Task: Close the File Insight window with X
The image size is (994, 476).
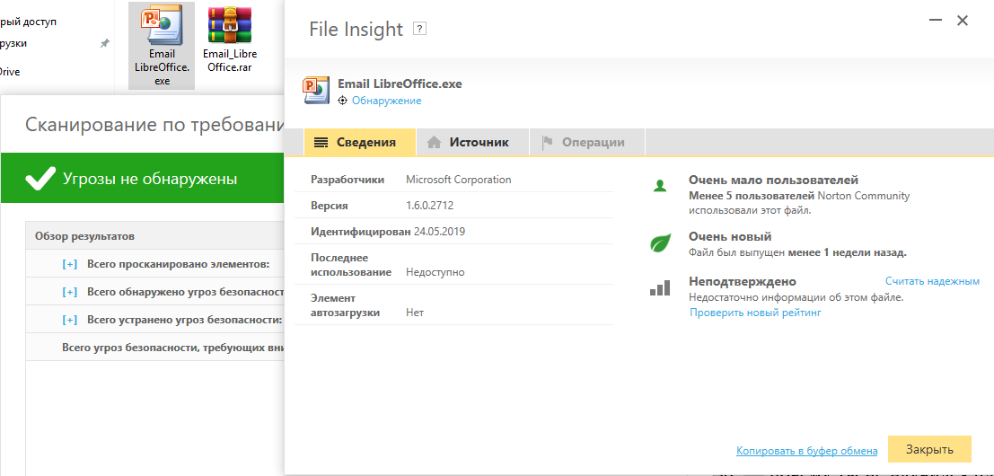Action: pyautogui.click(x=963, y=21)
